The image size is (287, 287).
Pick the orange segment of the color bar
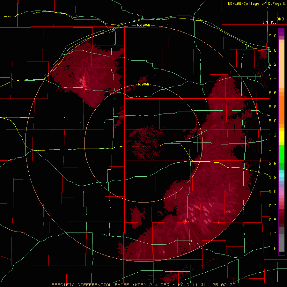pos(282,110)
